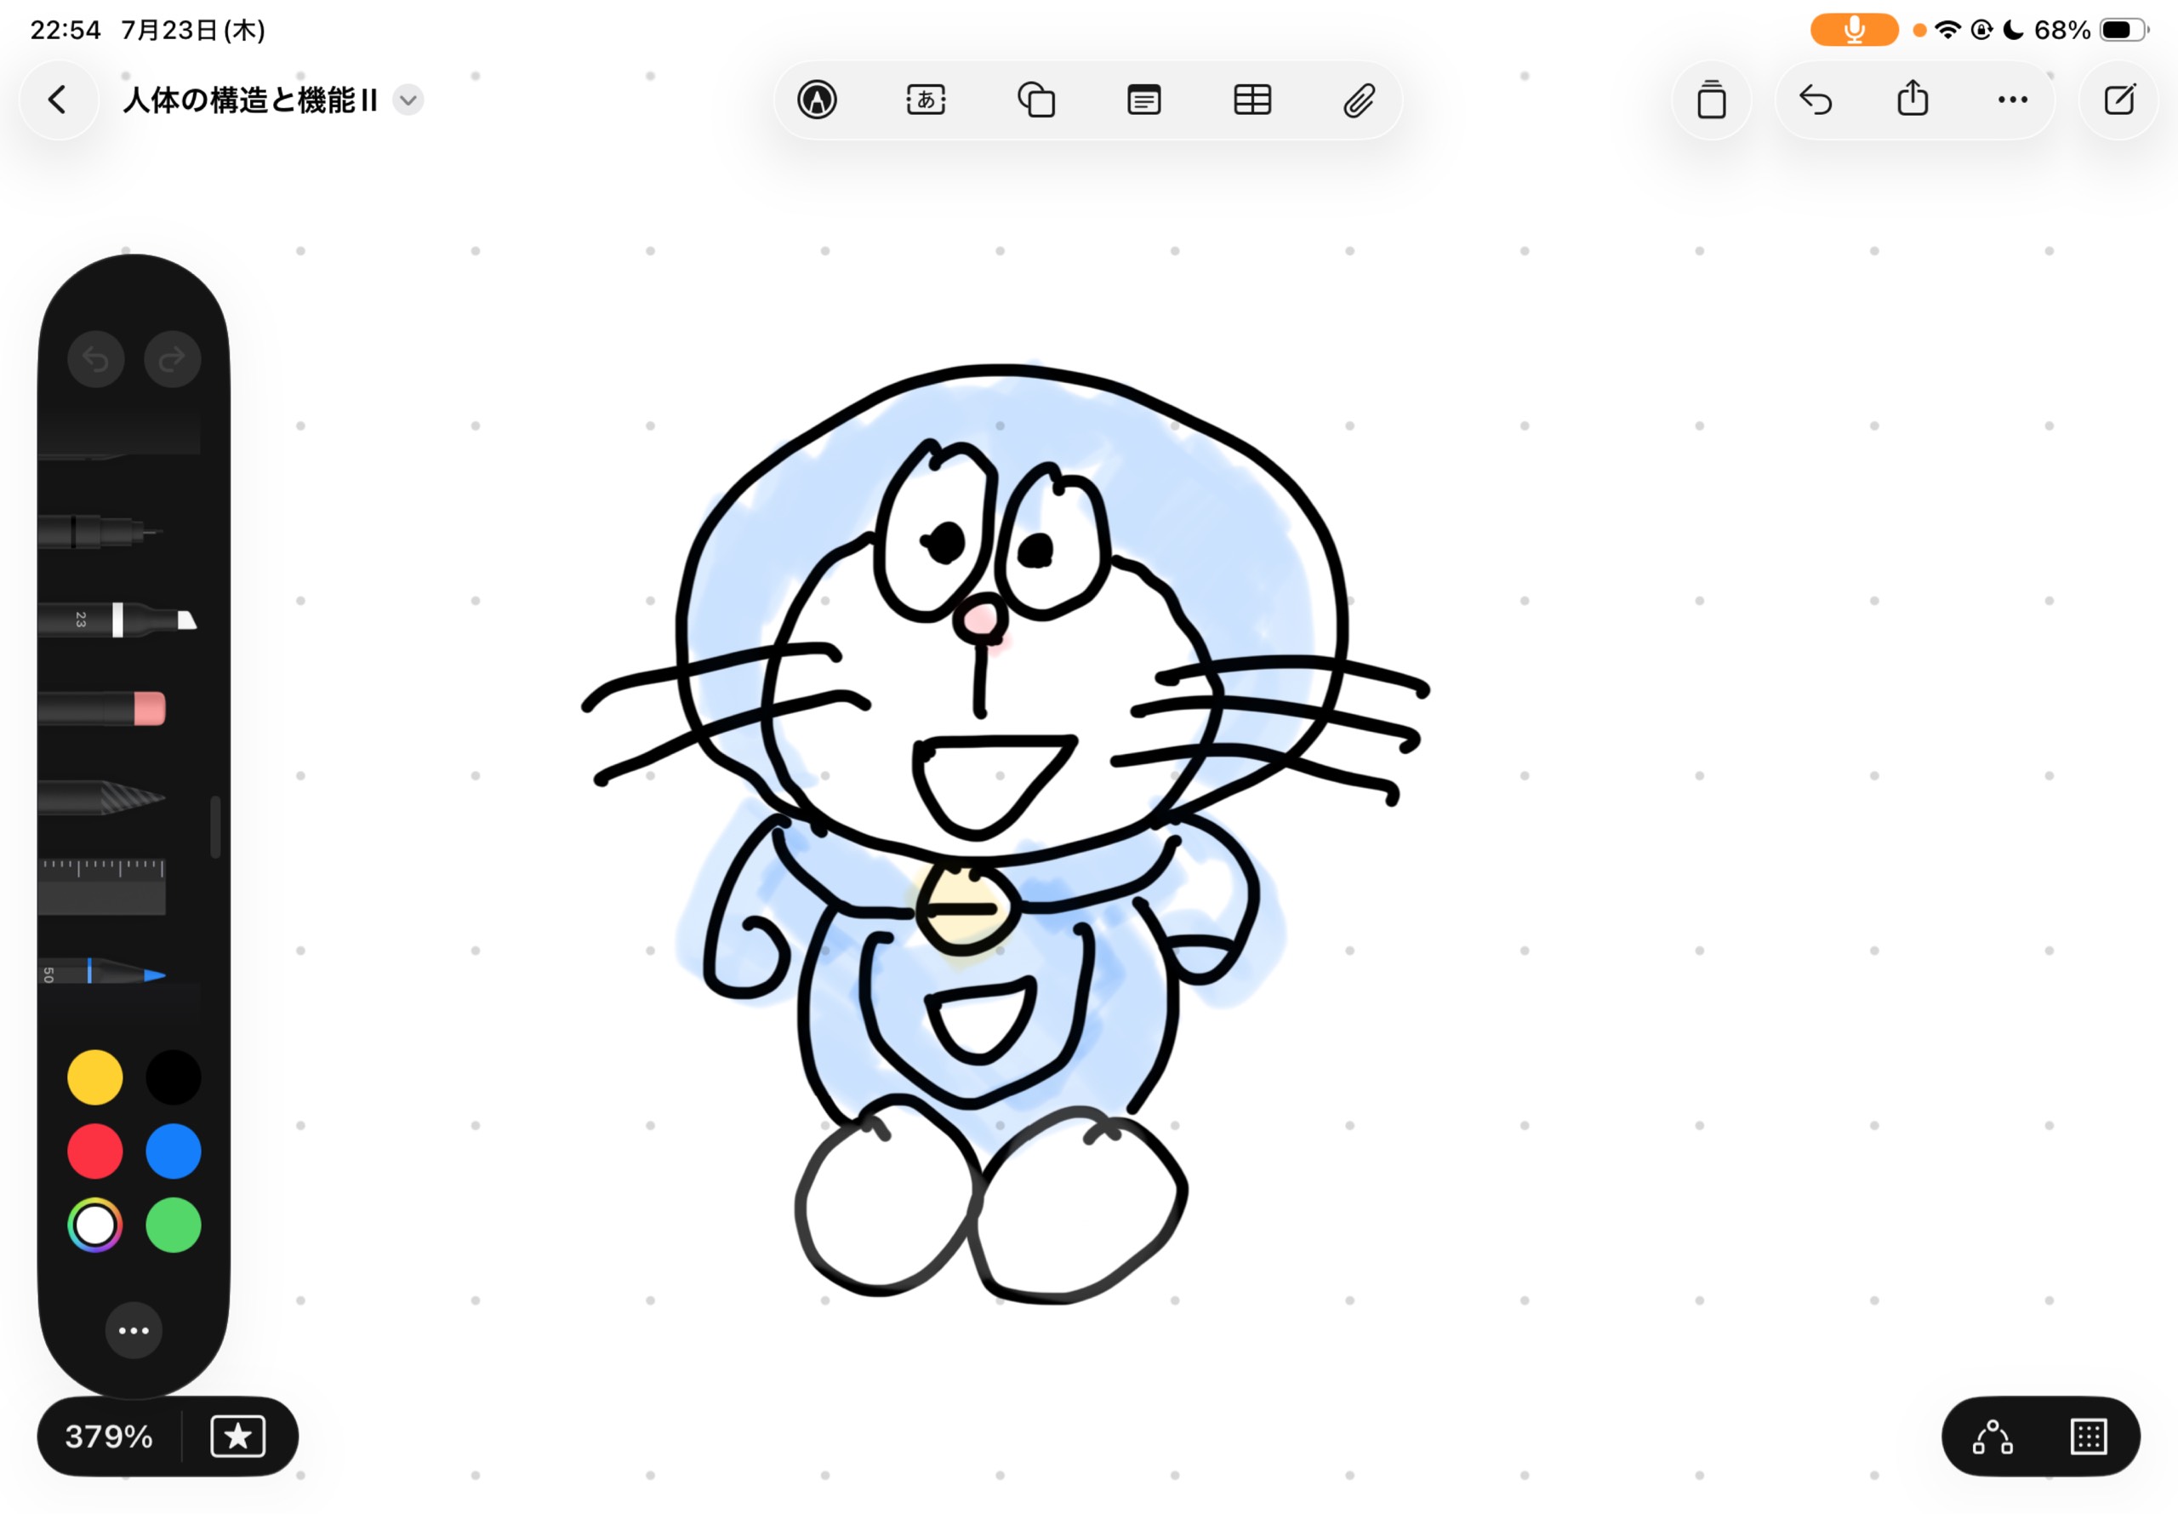Pick the black color swatch

point(174,1077)
